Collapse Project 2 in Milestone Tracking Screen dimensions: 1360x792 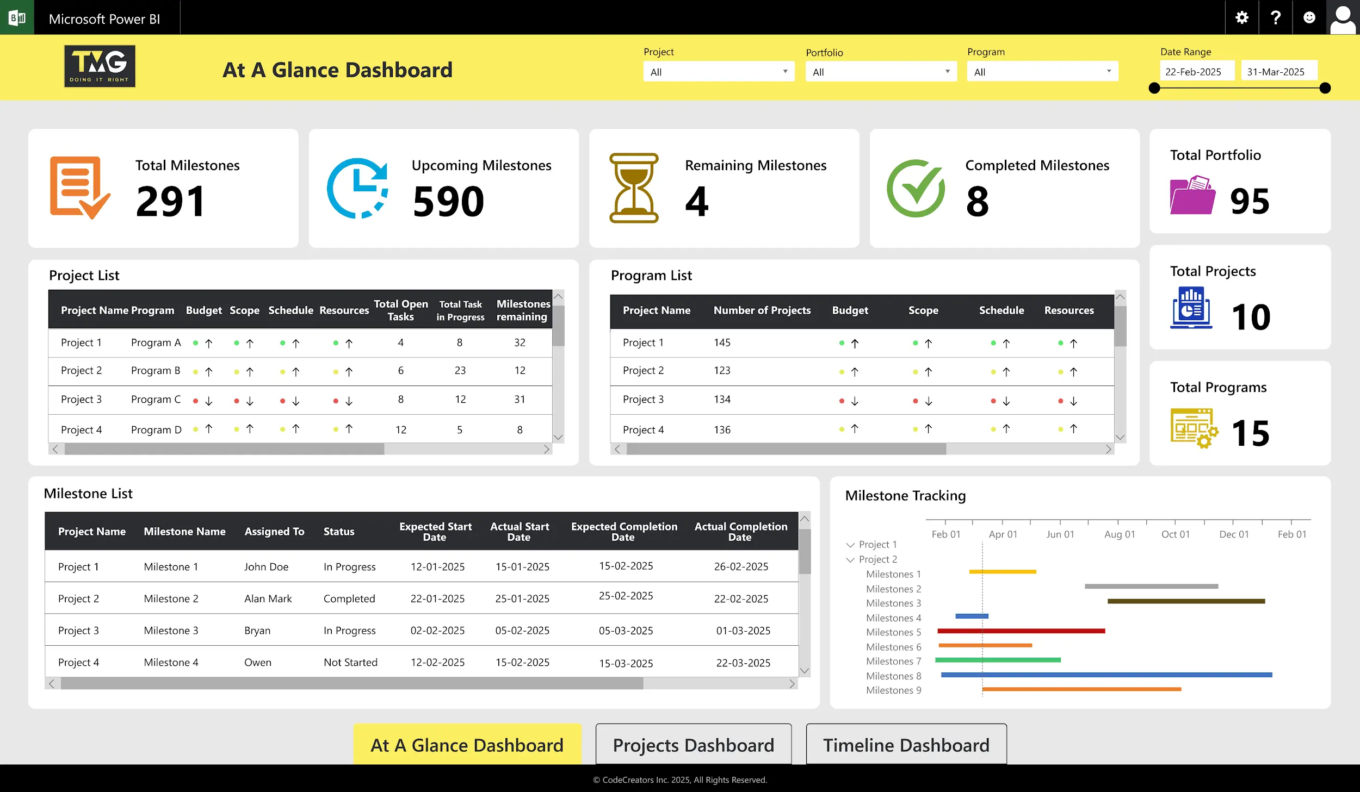850,559
